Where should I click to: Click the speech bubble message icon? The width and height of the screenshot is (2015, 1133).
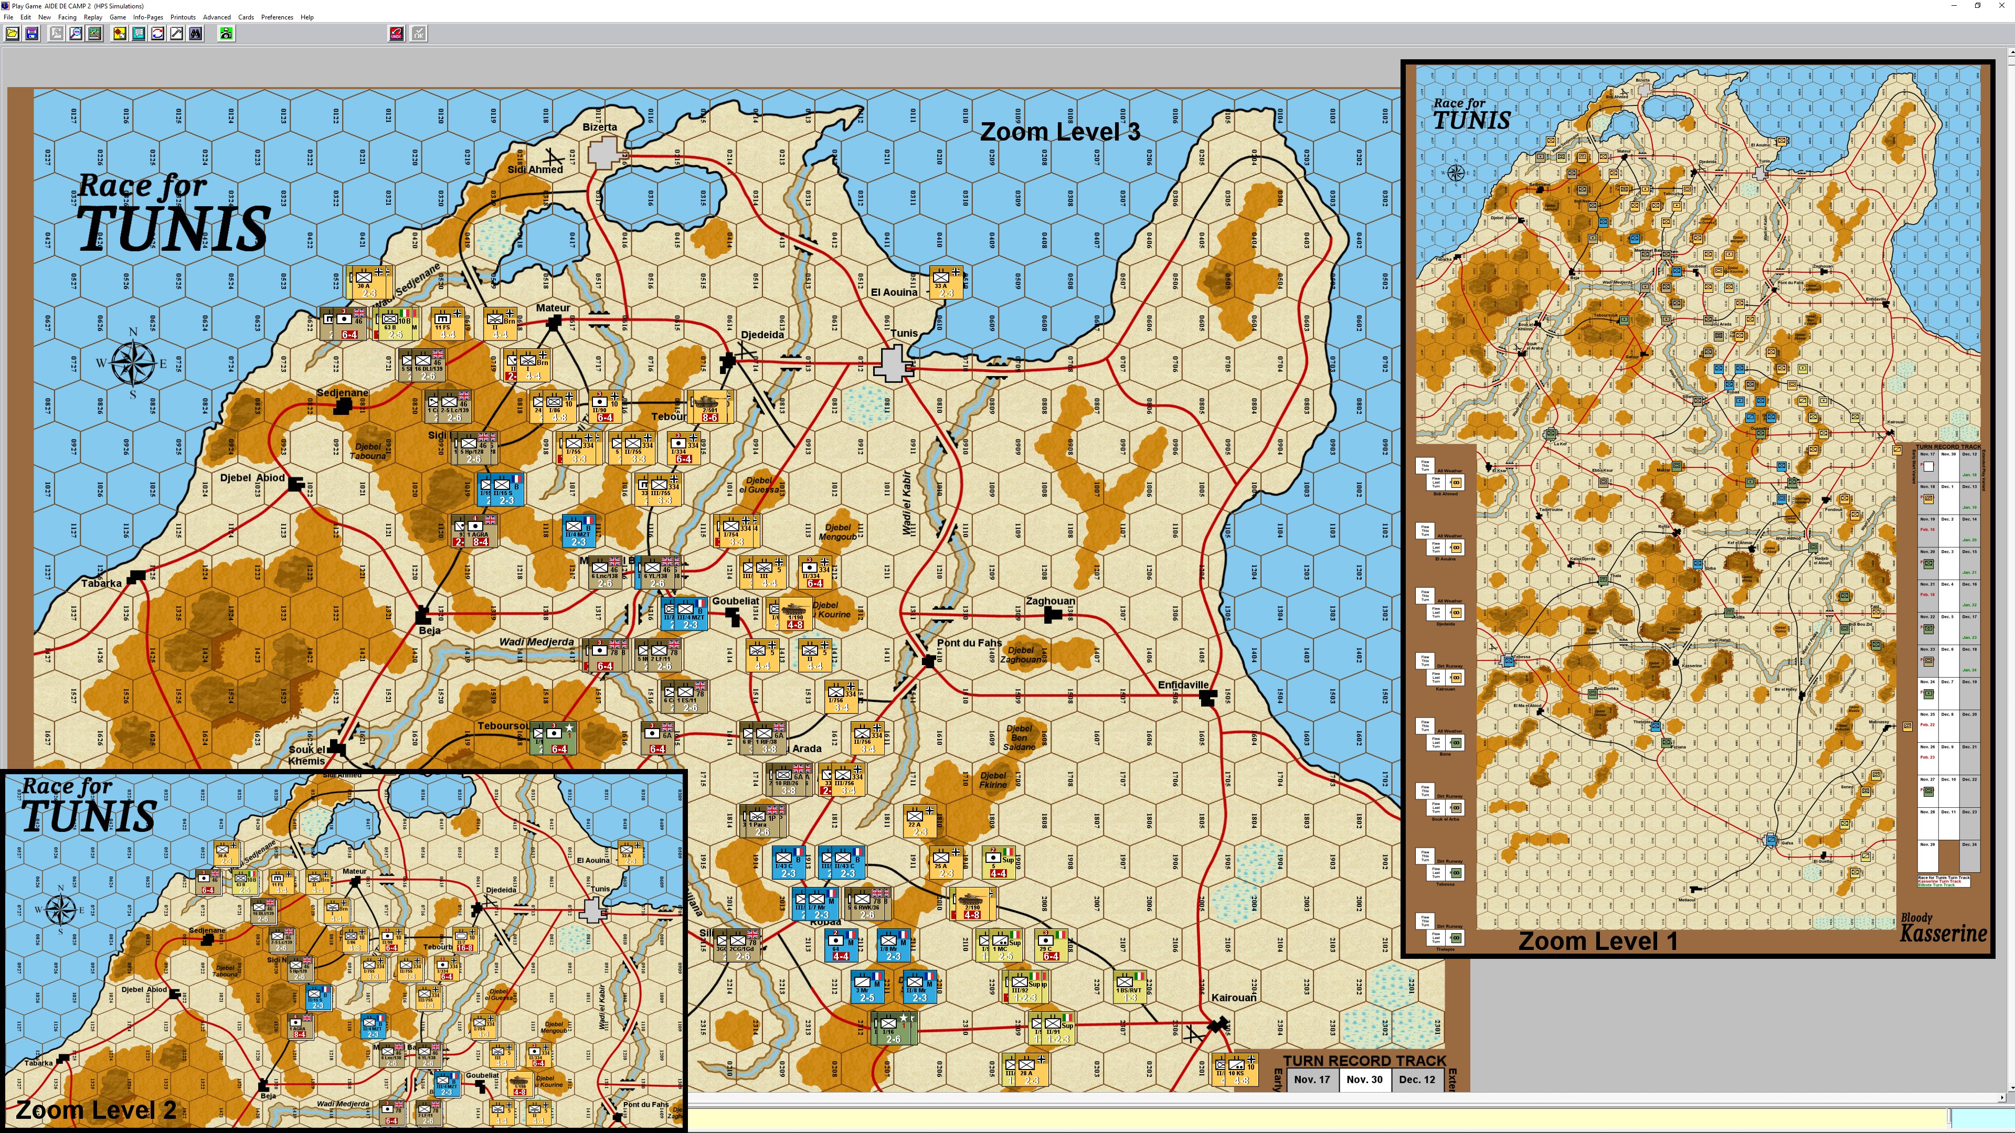(139, 34)
